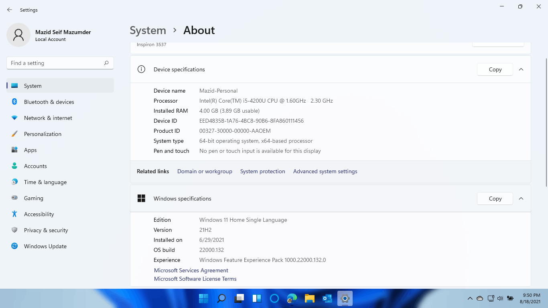Open File Explorer from taskbar
Viewport: 548px width, 308px height.
(310, 298)
